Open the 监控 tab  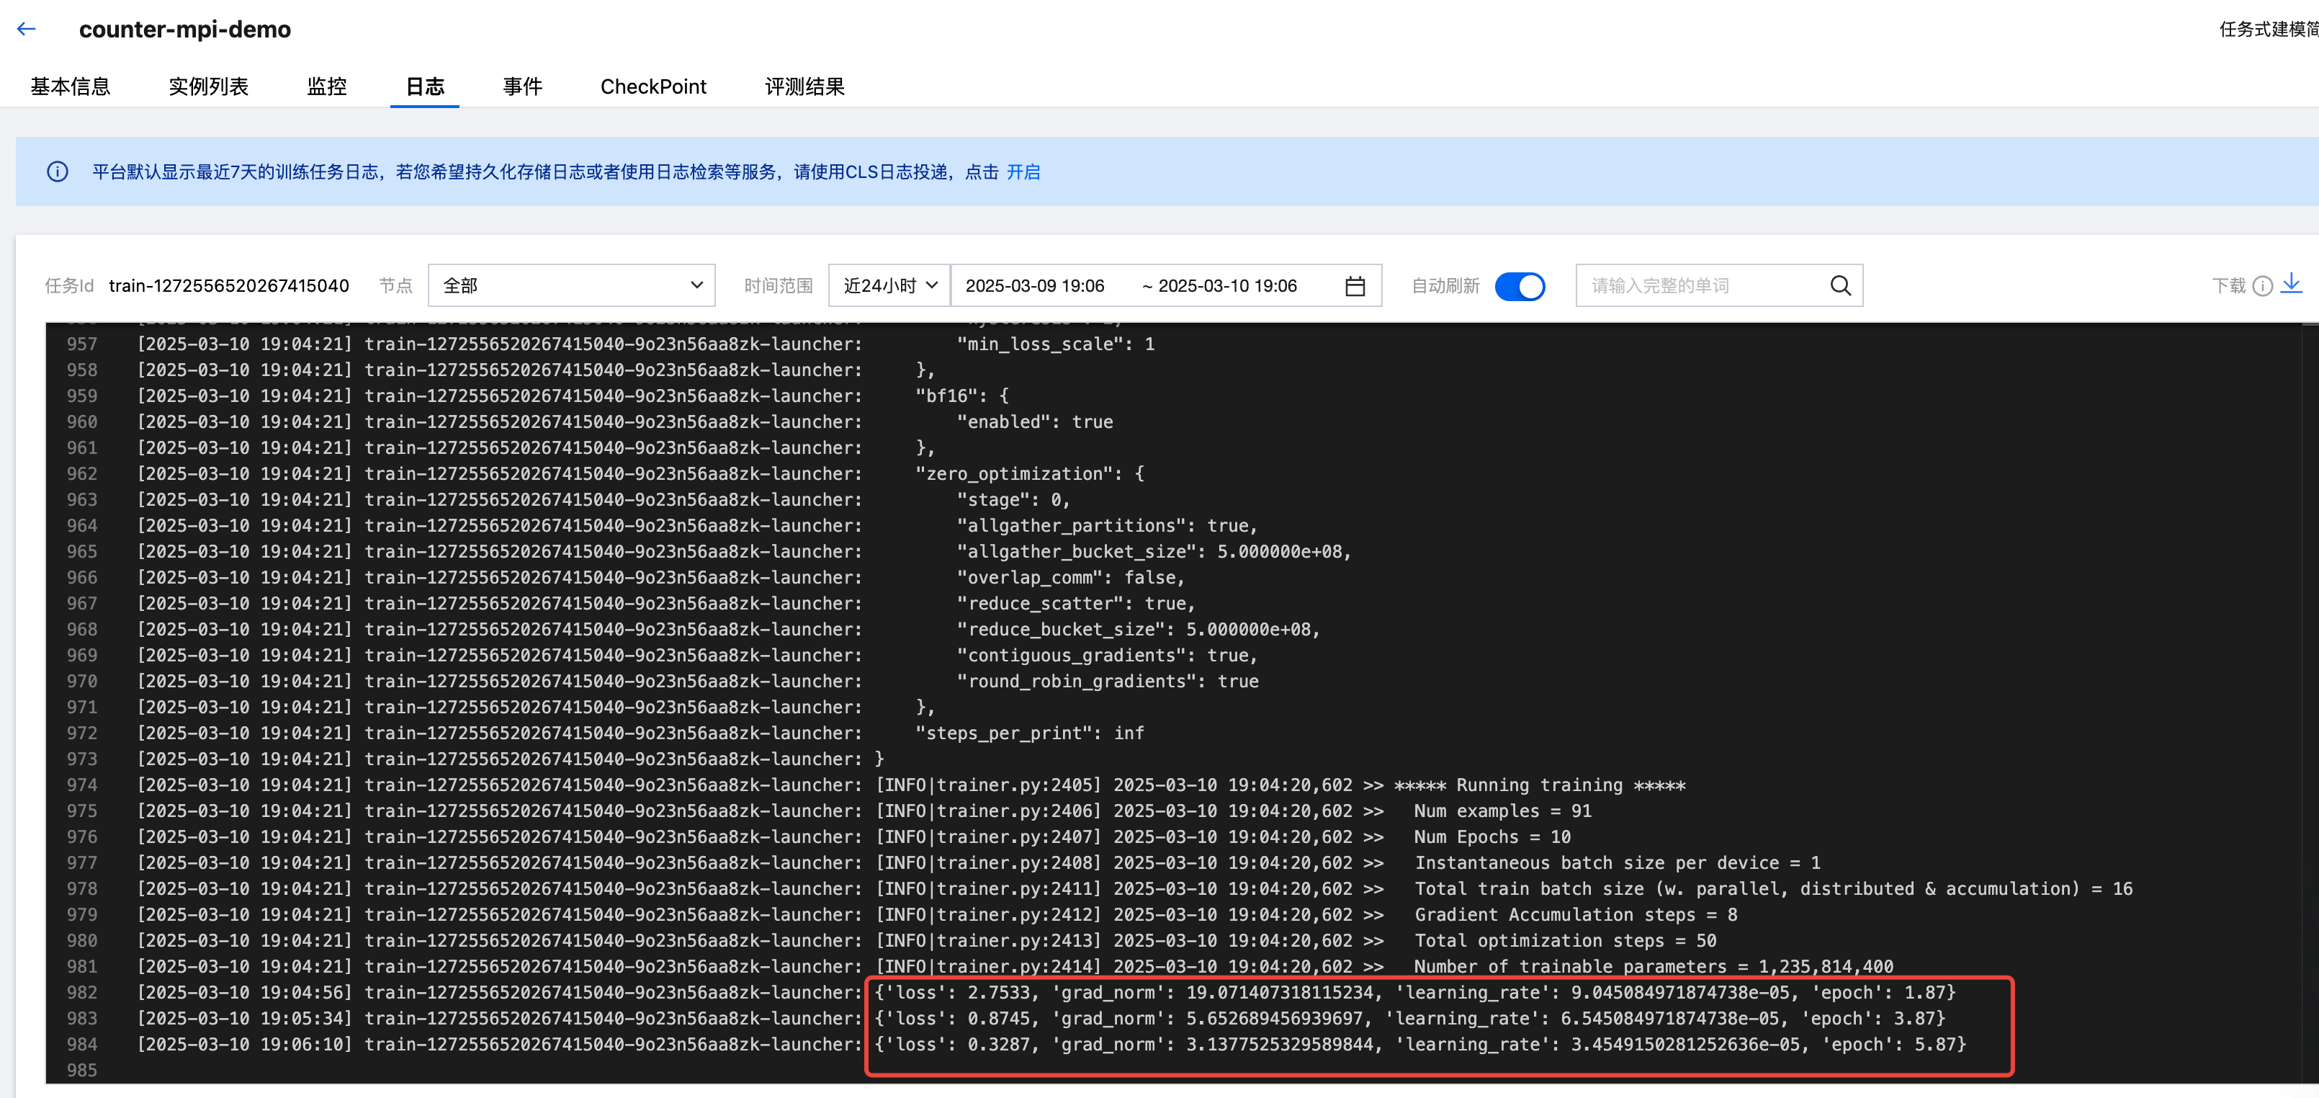coord(327,86)
